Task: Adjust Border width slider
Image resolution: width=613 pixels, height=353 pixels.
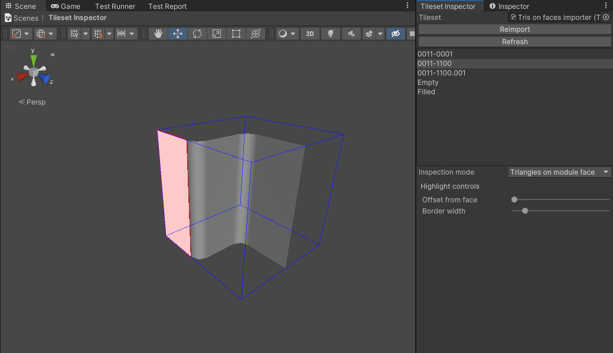Action: click(x=560, y=211)
